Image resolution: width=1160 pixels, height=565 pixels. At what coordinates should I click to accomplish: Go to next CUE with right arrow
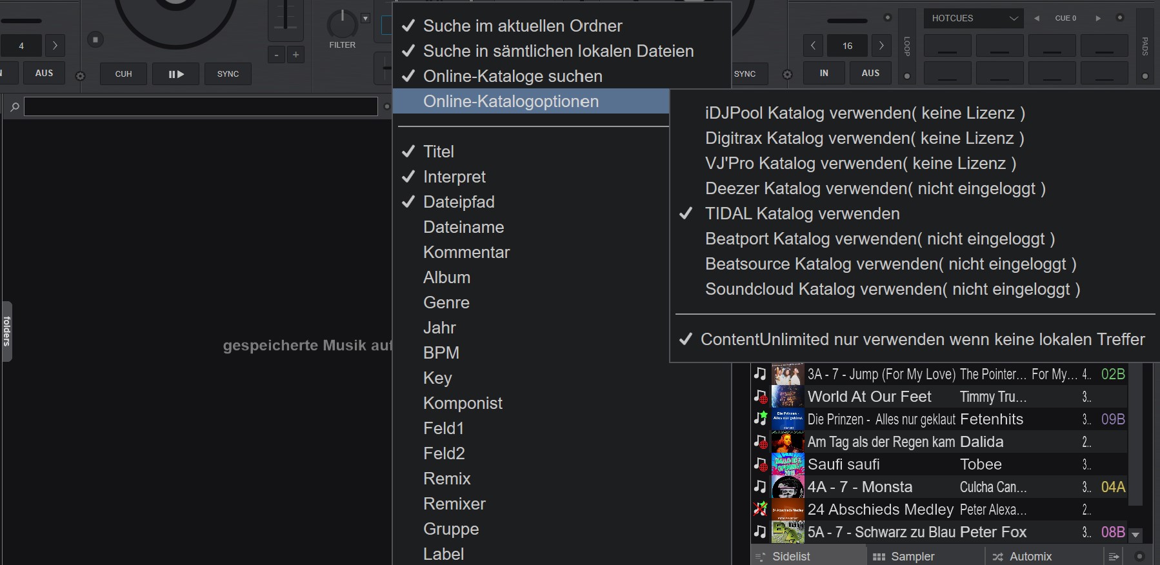click(x=1098, y=18)
